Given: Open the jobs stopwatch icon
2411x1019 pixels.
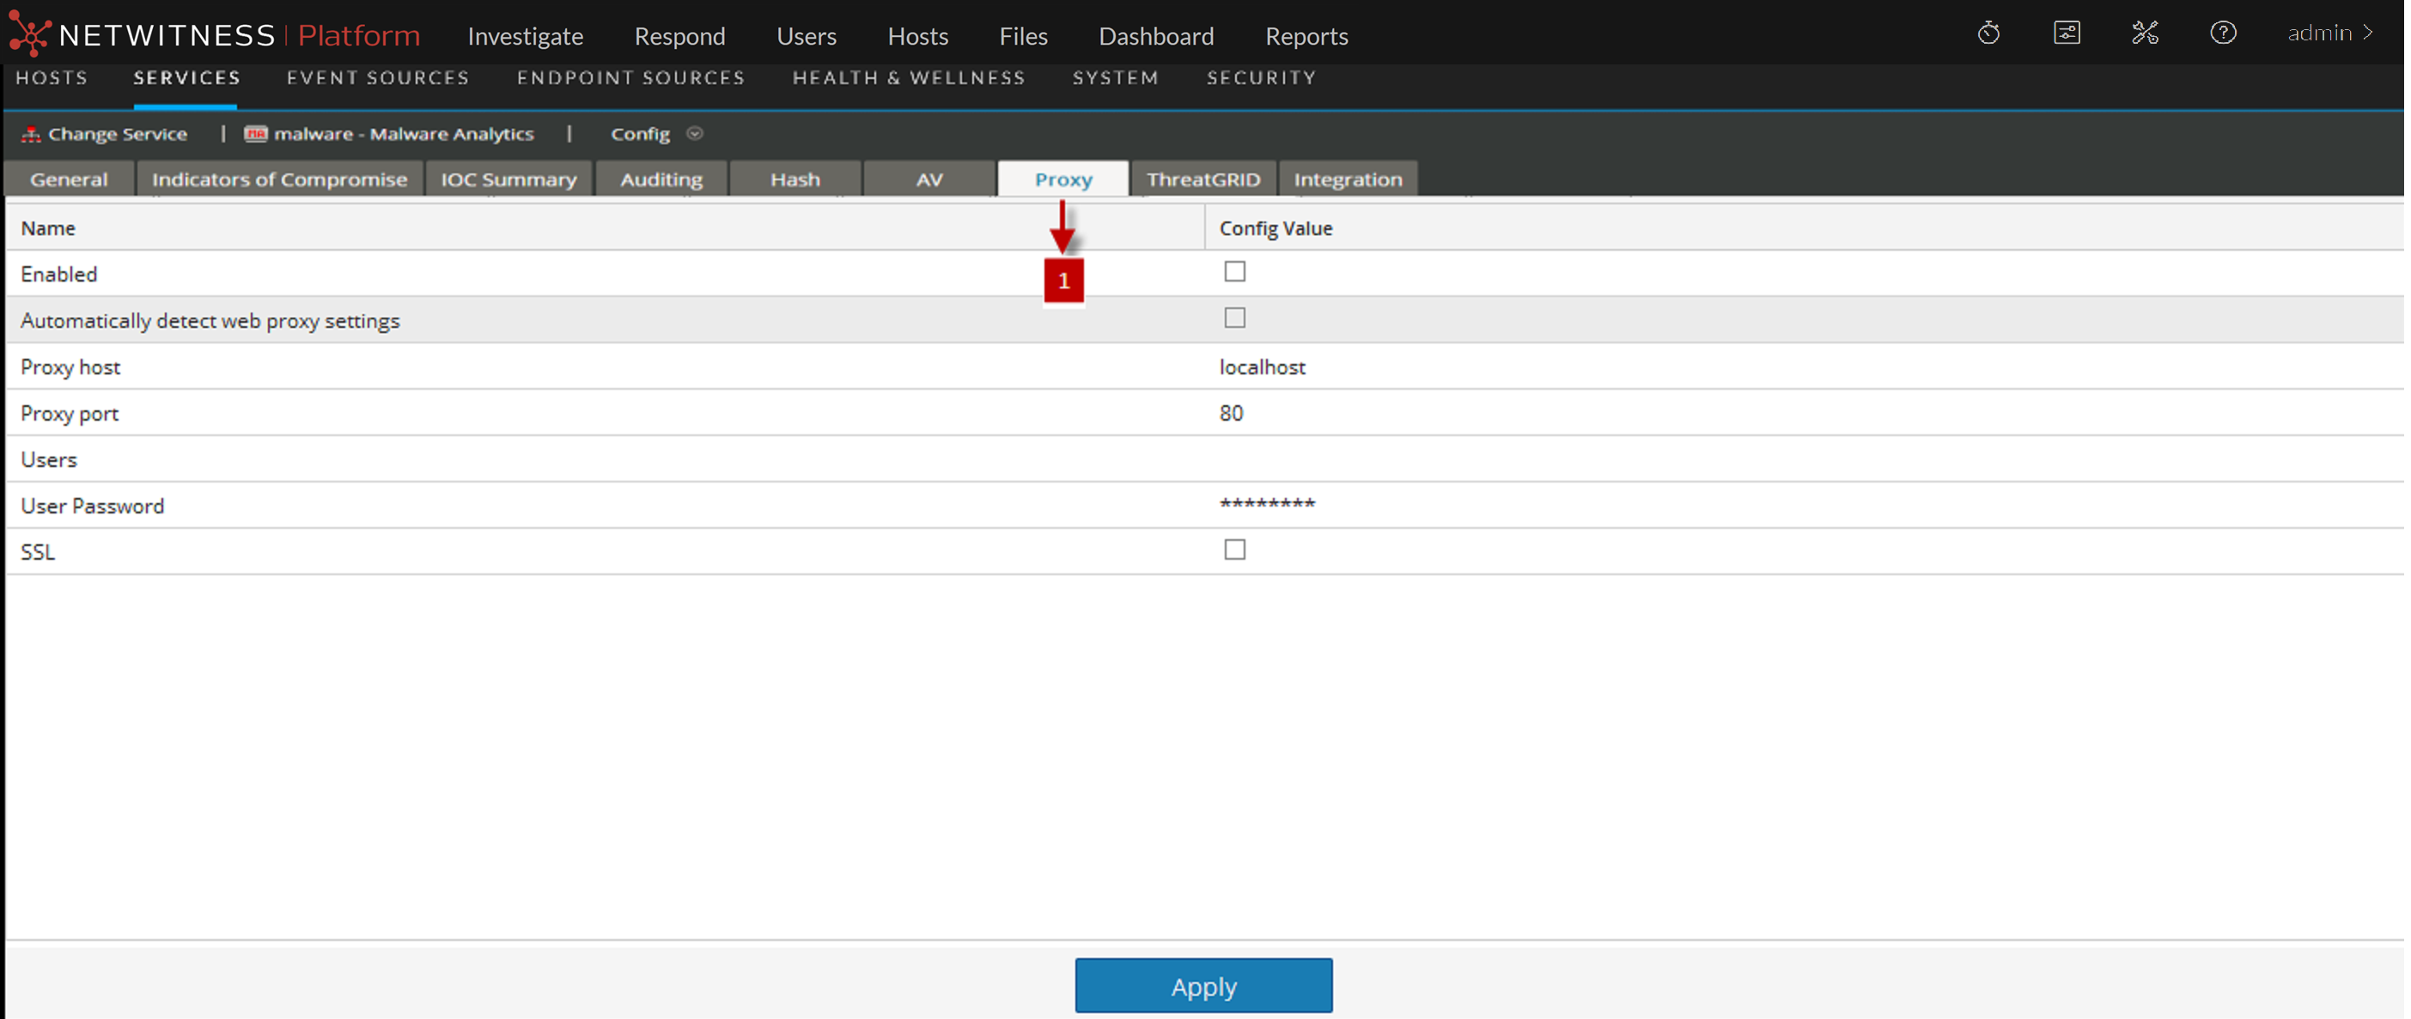Looking at the screenshot, I should click(x=1988, y=33).
